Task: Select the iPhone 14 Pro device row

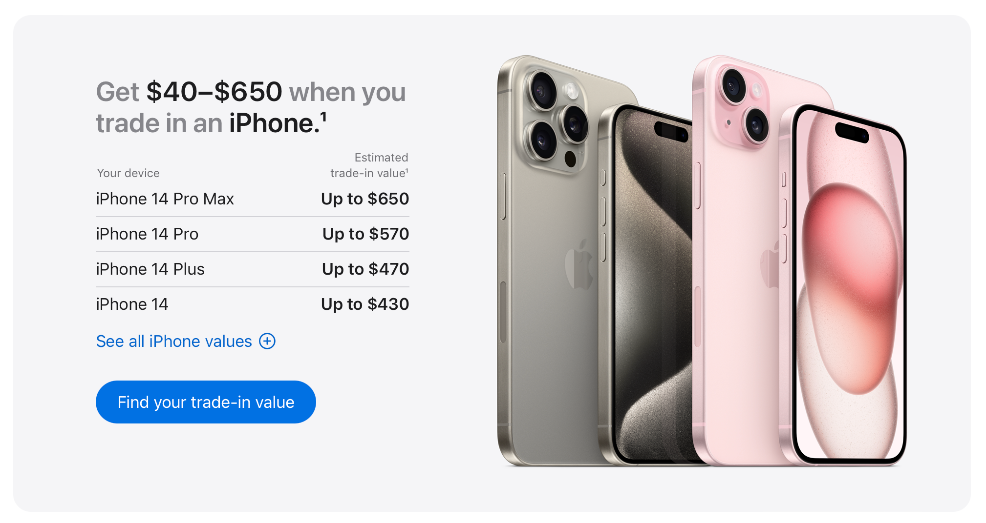Action: tap(253, 234)
